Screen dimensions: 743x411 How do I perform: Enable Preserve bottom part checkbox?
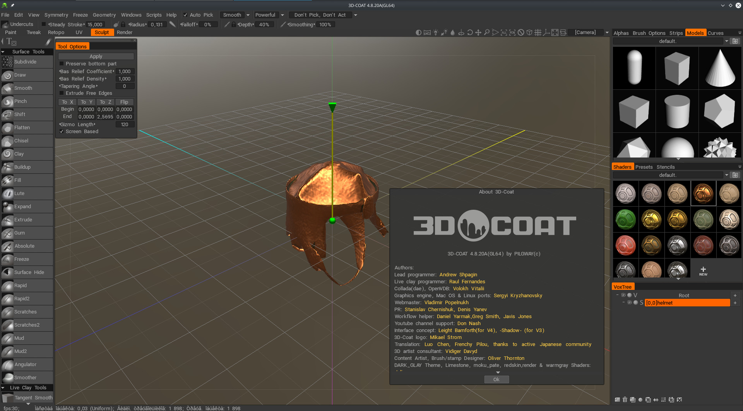tap(62, 64)
